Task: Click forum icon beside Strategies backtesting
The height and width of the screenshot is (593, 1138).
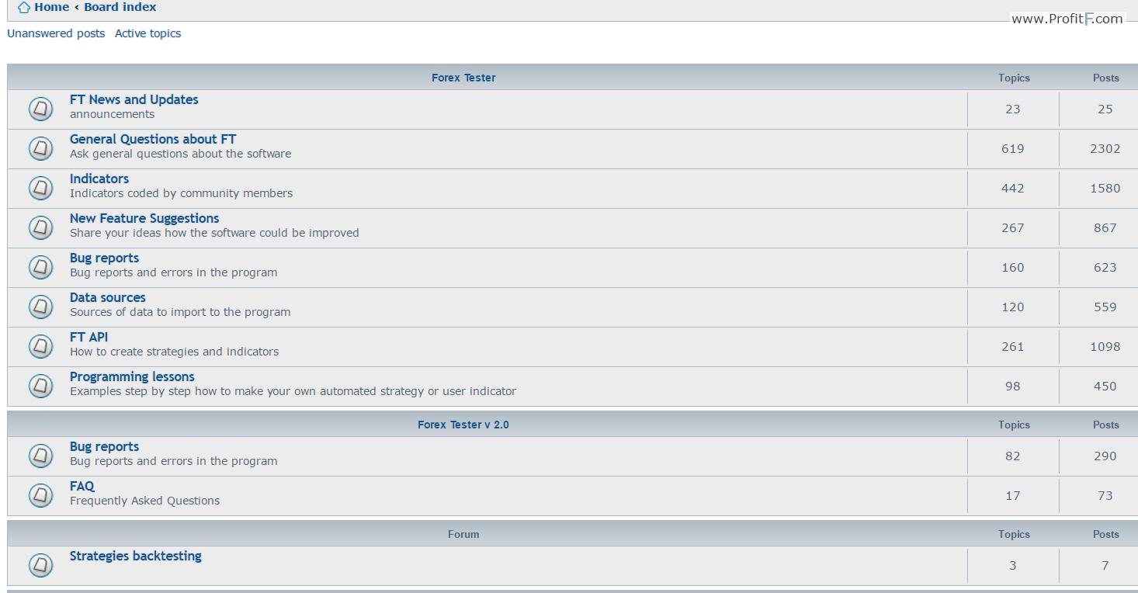Action: point(41,566)
